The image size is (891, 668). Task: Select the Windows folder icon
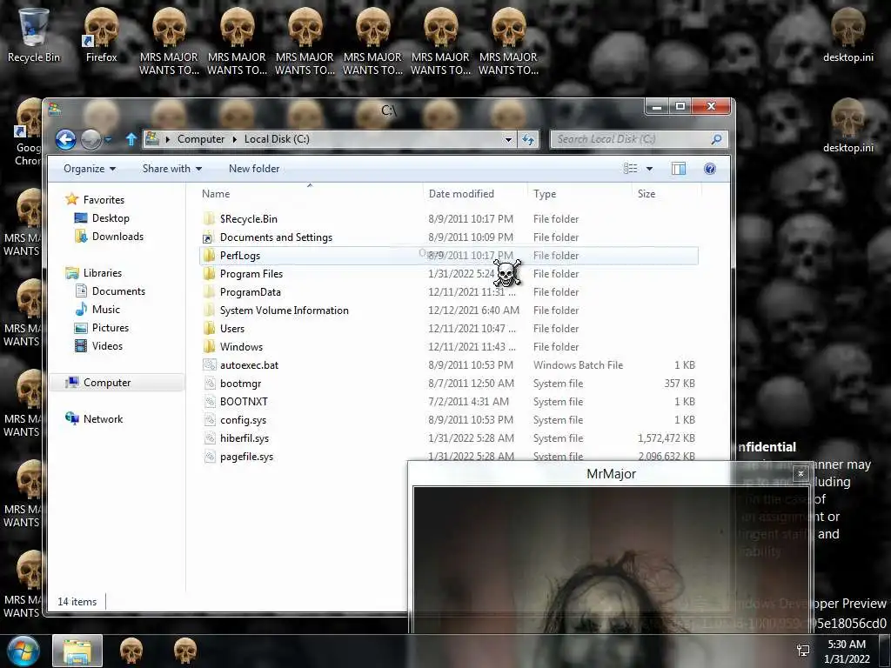(209, 346)
